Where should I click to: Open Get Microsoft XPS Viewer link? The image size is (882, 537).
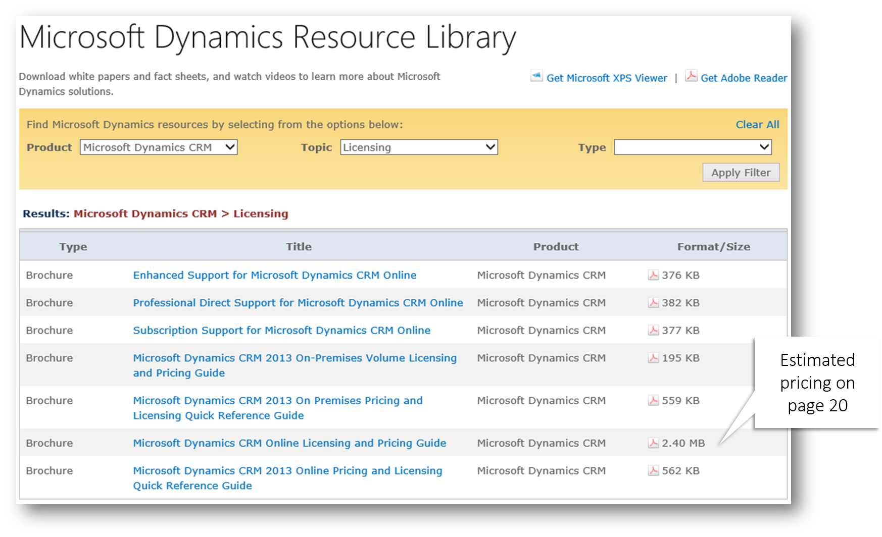(x=607, y=78)
